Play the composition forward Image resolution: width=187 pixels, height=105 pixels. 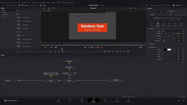pos(95,47)
